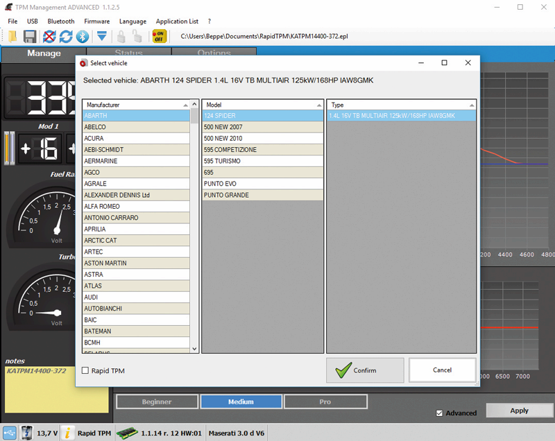Select model 500 NEW 2010
This screenshot has height=441, width=555.
coord(263,138)
